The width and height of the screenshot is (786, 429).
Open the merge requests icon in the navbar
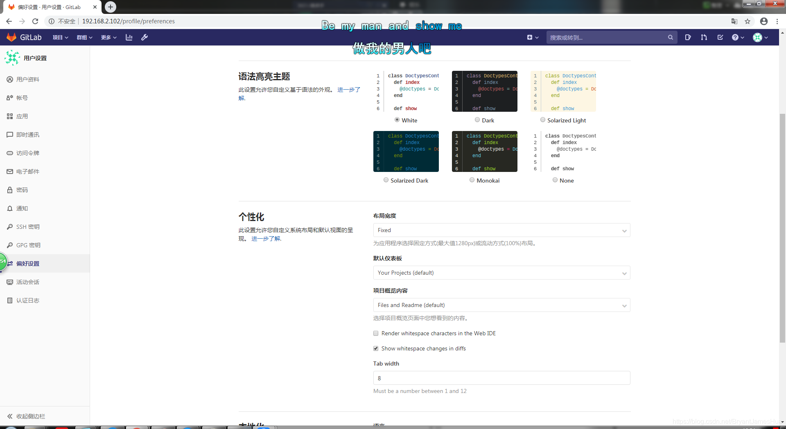(x=704, y=37)
